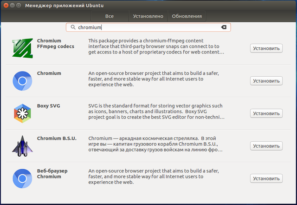This screenshot has width=297, height=205.
Task: Open the Boxy SVG title link
Action: click(x=48, y=106)
